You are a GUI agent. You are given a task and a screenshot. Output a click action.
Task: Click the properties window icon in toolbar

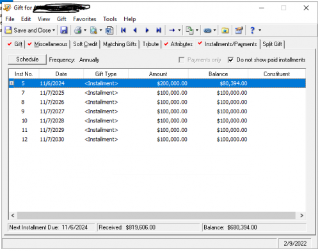[239, 30]
